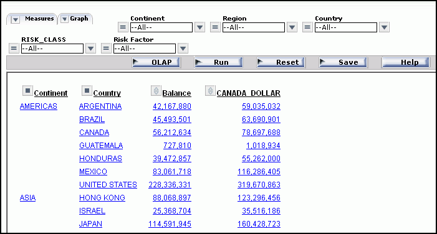The width and height of the screenshot is (437, 234).
Task: Click the OLAP button
Action: pyautogui.click(x=156, y=62)
